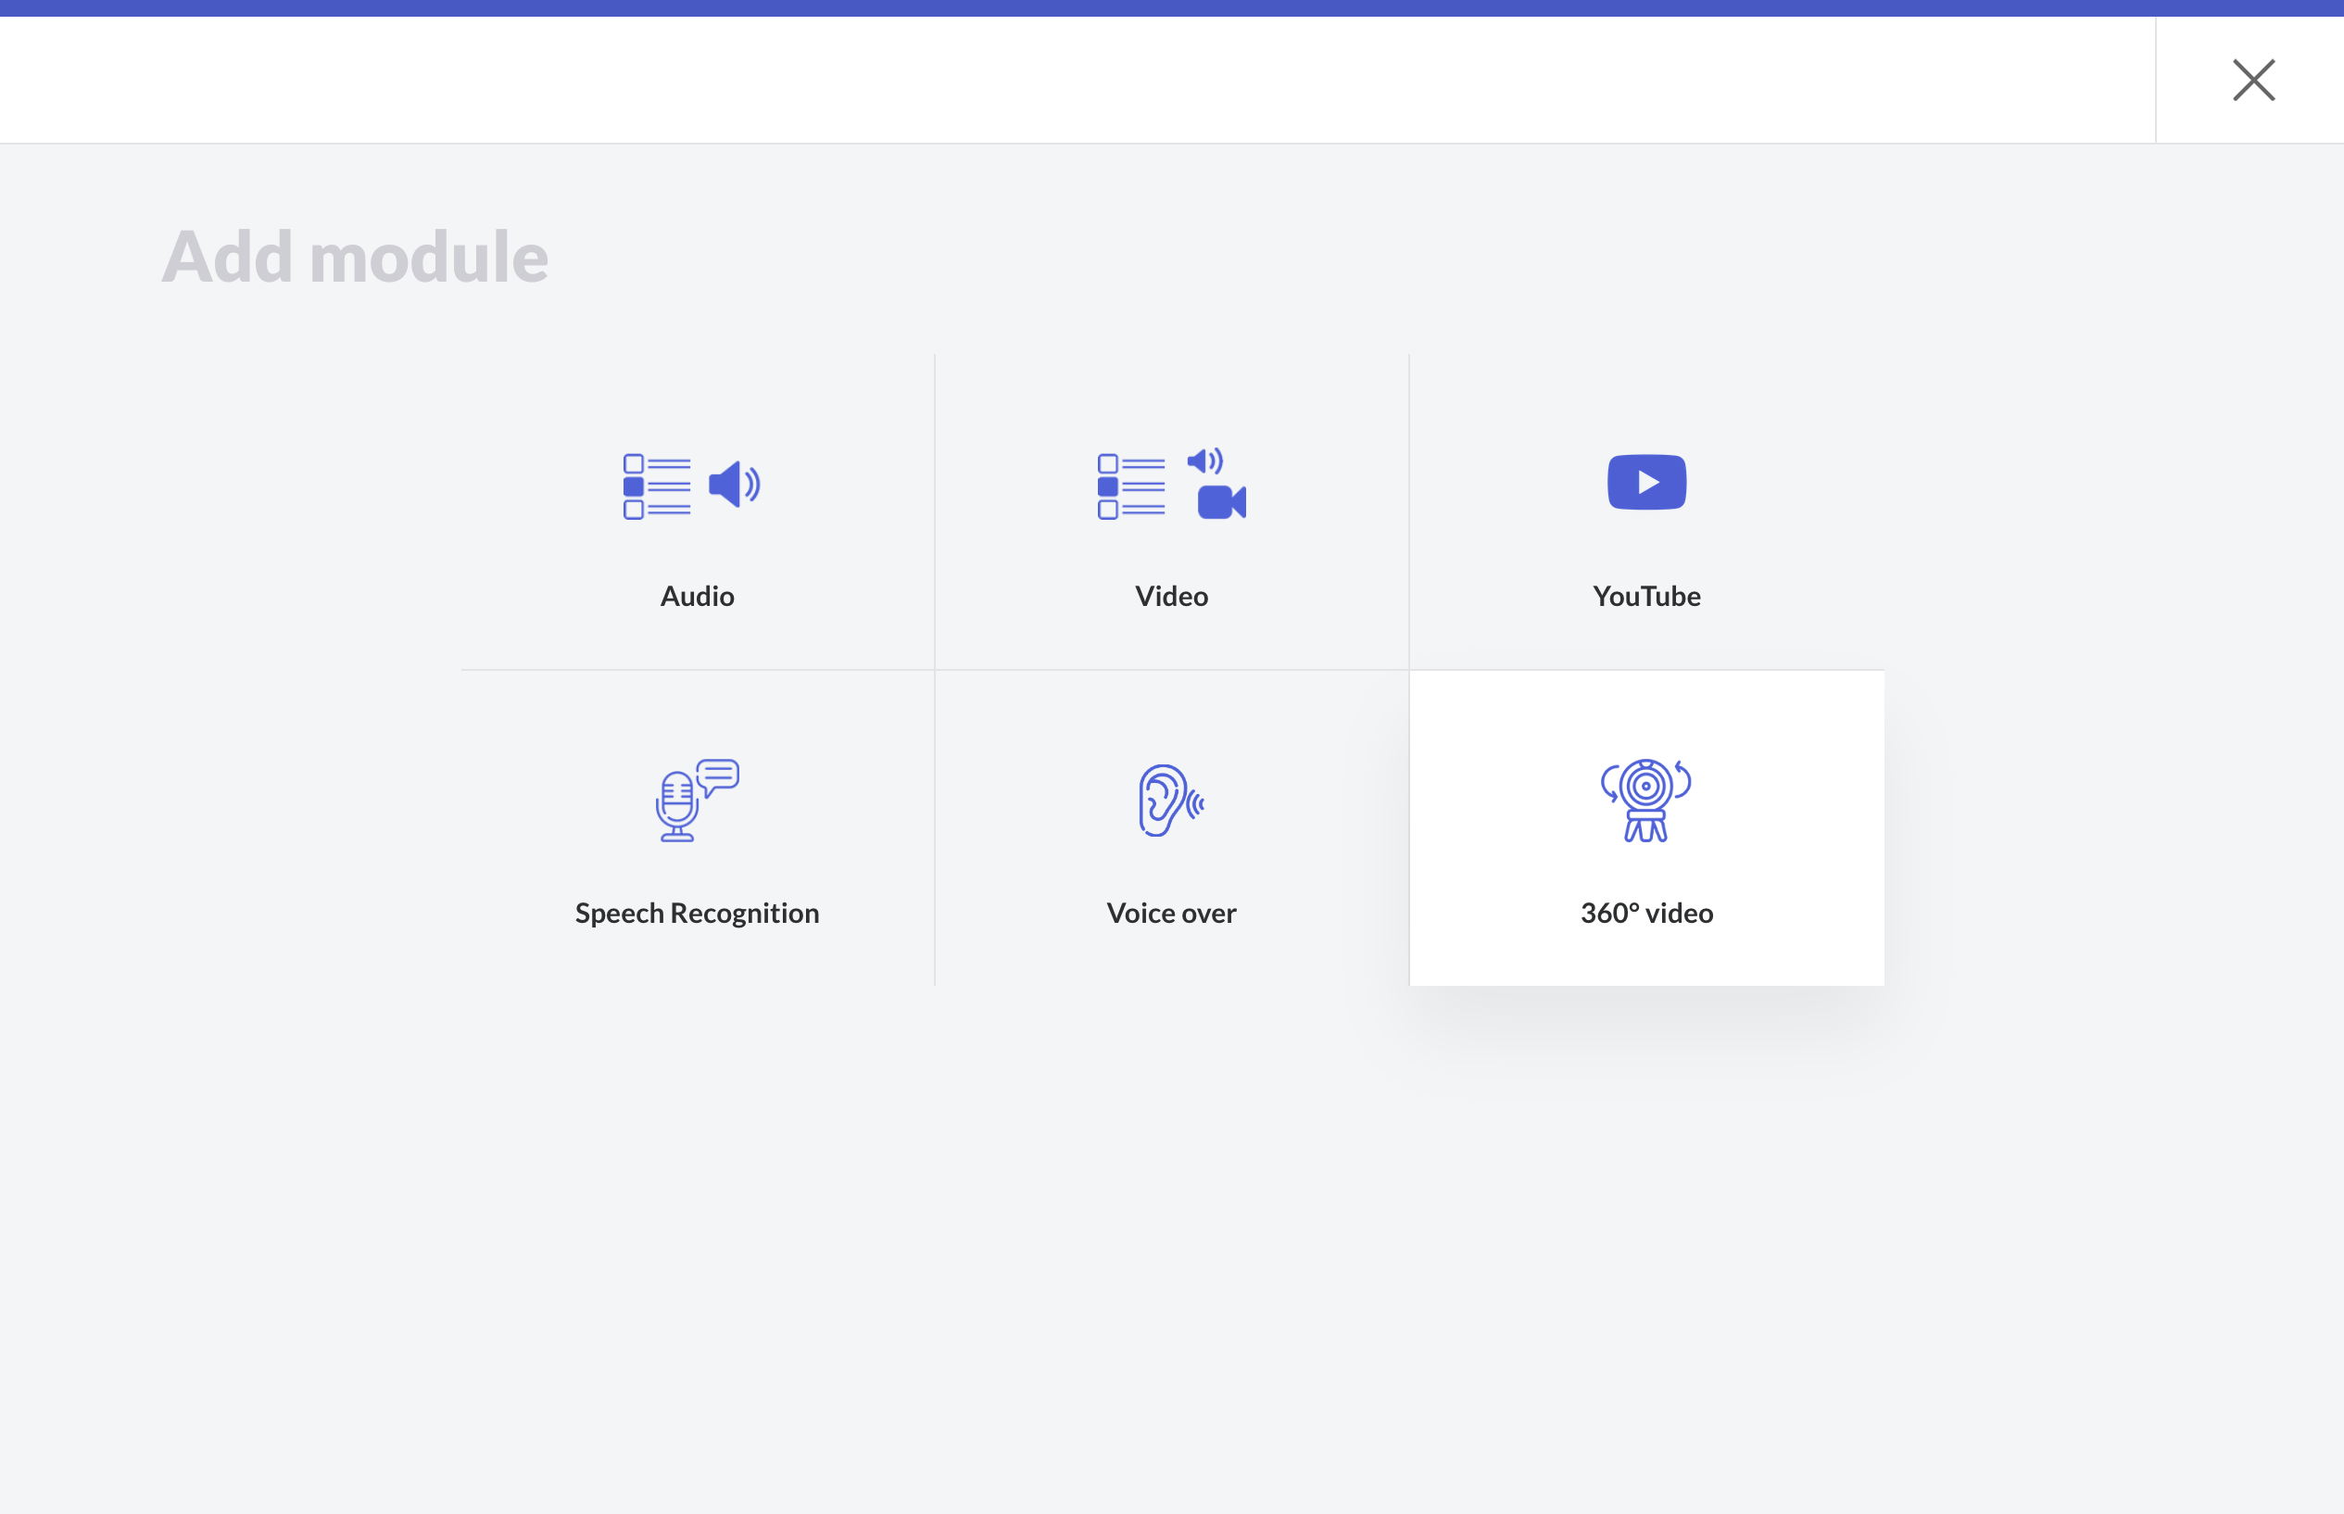The width and height of the screenshot is (2344, 1514).
Task: Choose the YouTube module label
Action: coord(1646,596)
